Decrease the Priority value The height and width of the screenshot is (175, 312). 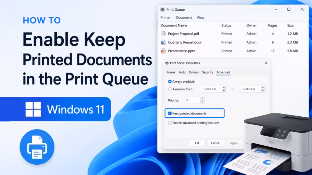click(202, 102)
